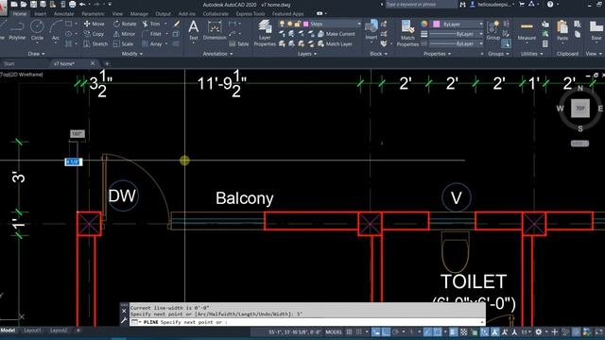605x340 pixels.
Task: Open the Insert ribbon tab
Action: (x=40, y=14)
